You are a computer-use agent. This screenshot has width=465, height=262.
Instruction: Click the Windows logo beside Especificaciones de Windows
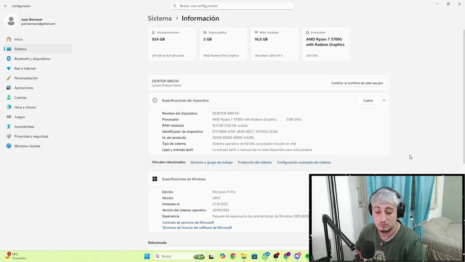(155, 179)
